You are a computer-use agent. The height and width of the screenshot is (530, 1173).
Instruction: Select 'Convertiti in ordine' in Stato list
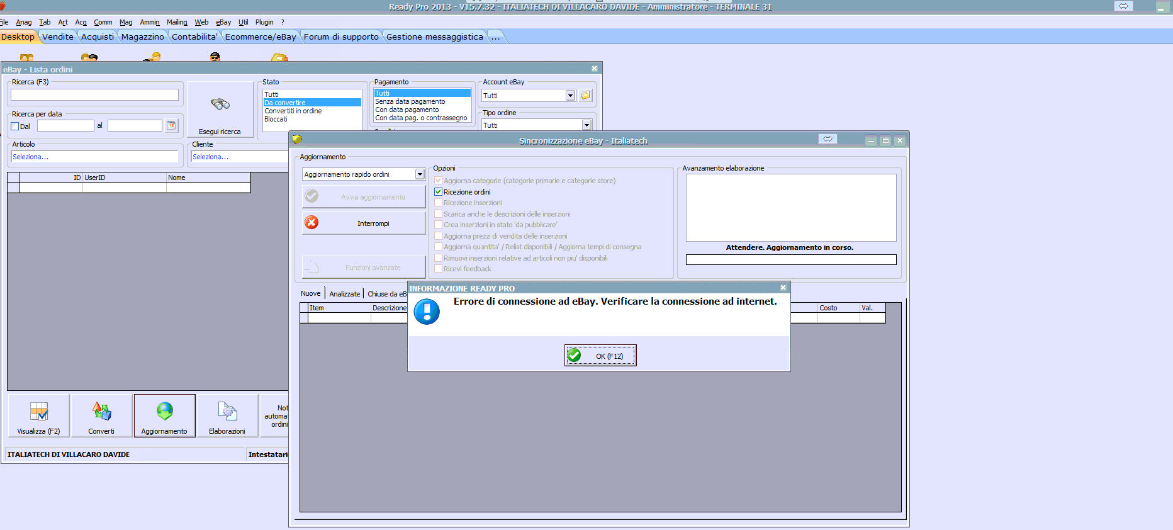[293, 111]
